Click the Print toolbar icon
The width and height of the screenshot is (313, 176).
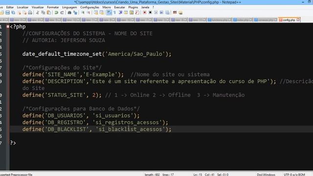pyautogui.click(x=30, y=13)
